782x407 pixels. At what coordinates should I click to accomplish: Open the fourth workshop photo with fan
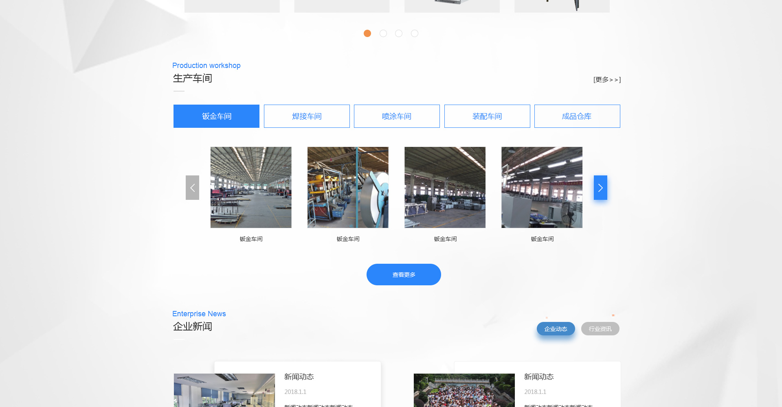542,188
